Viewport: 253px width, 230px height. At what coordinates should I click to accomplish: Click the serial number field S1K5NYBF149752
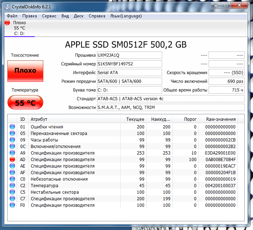tap(129, 64)
